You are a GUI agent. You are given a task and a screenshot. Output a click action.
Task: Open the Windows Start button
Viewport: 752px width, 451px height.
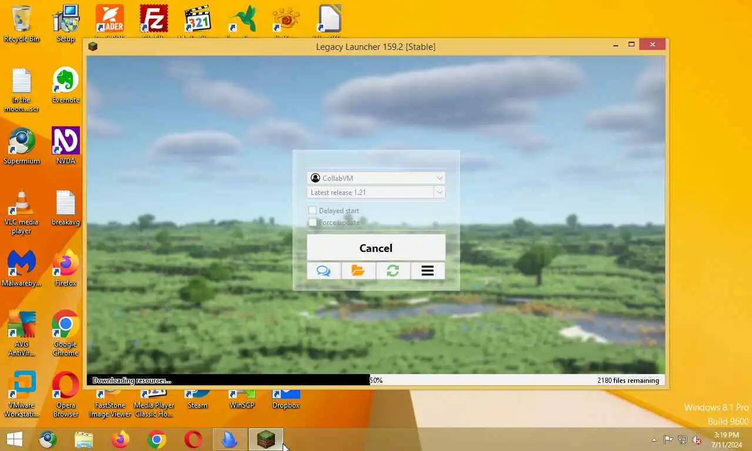pos(14,439)
